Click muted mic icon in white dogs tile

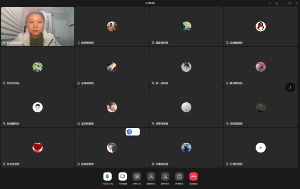tap(4, 83)
